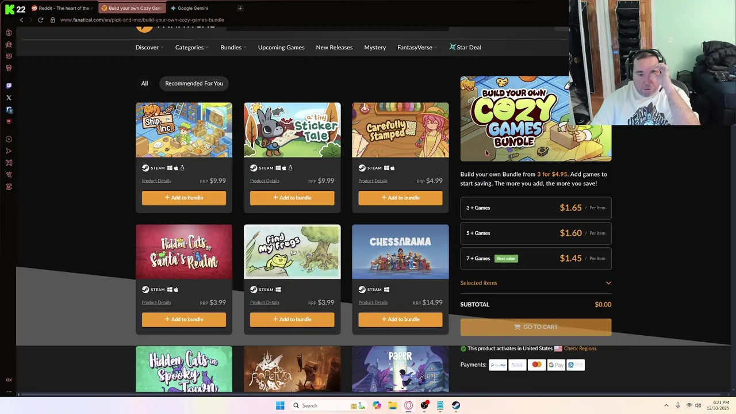
Task: Open the Chessarama game thumbnail
Action: (400, 252)
